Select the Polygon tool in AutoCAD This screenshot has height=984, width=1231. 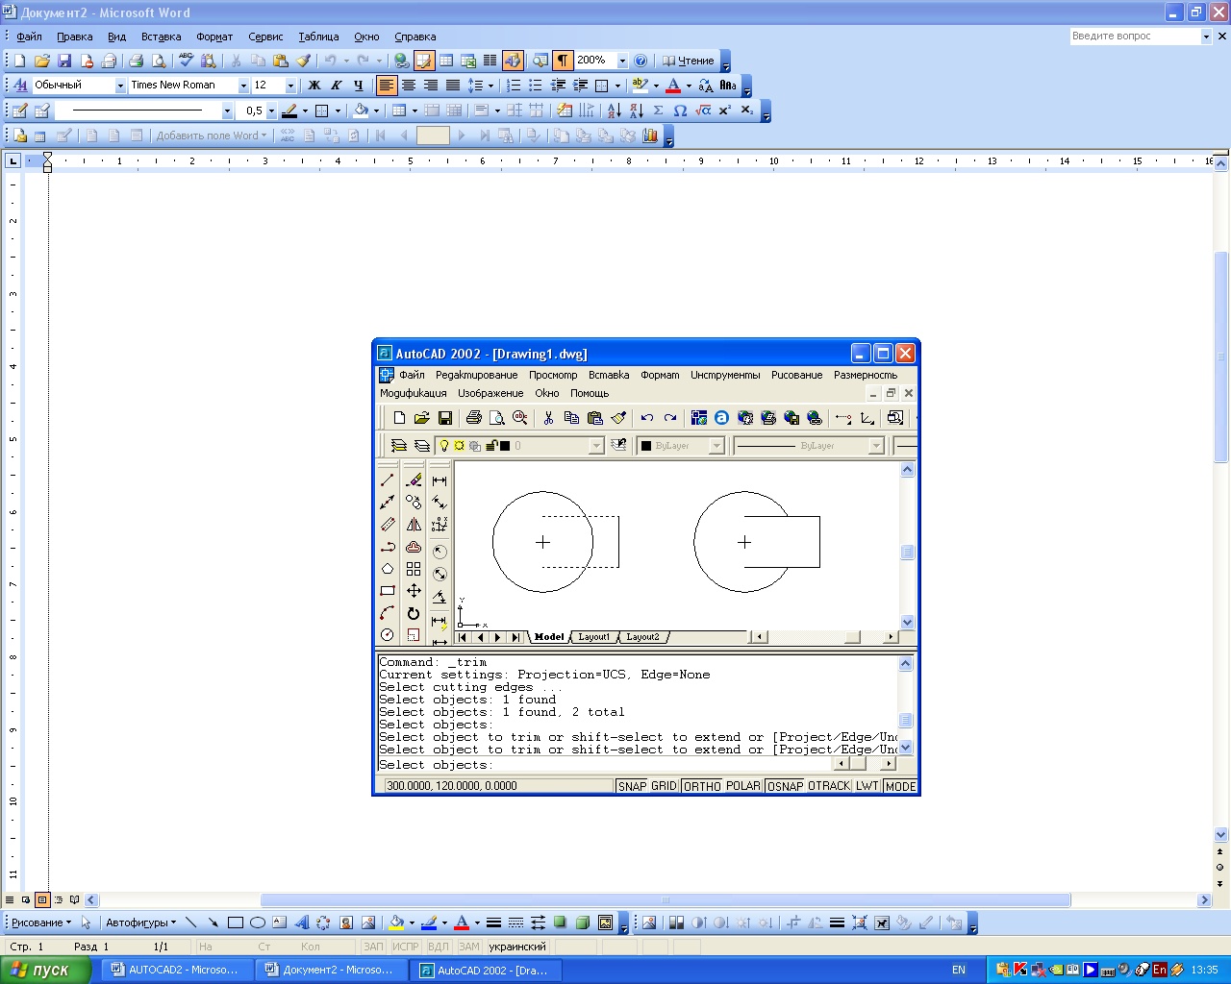(388, 569)
